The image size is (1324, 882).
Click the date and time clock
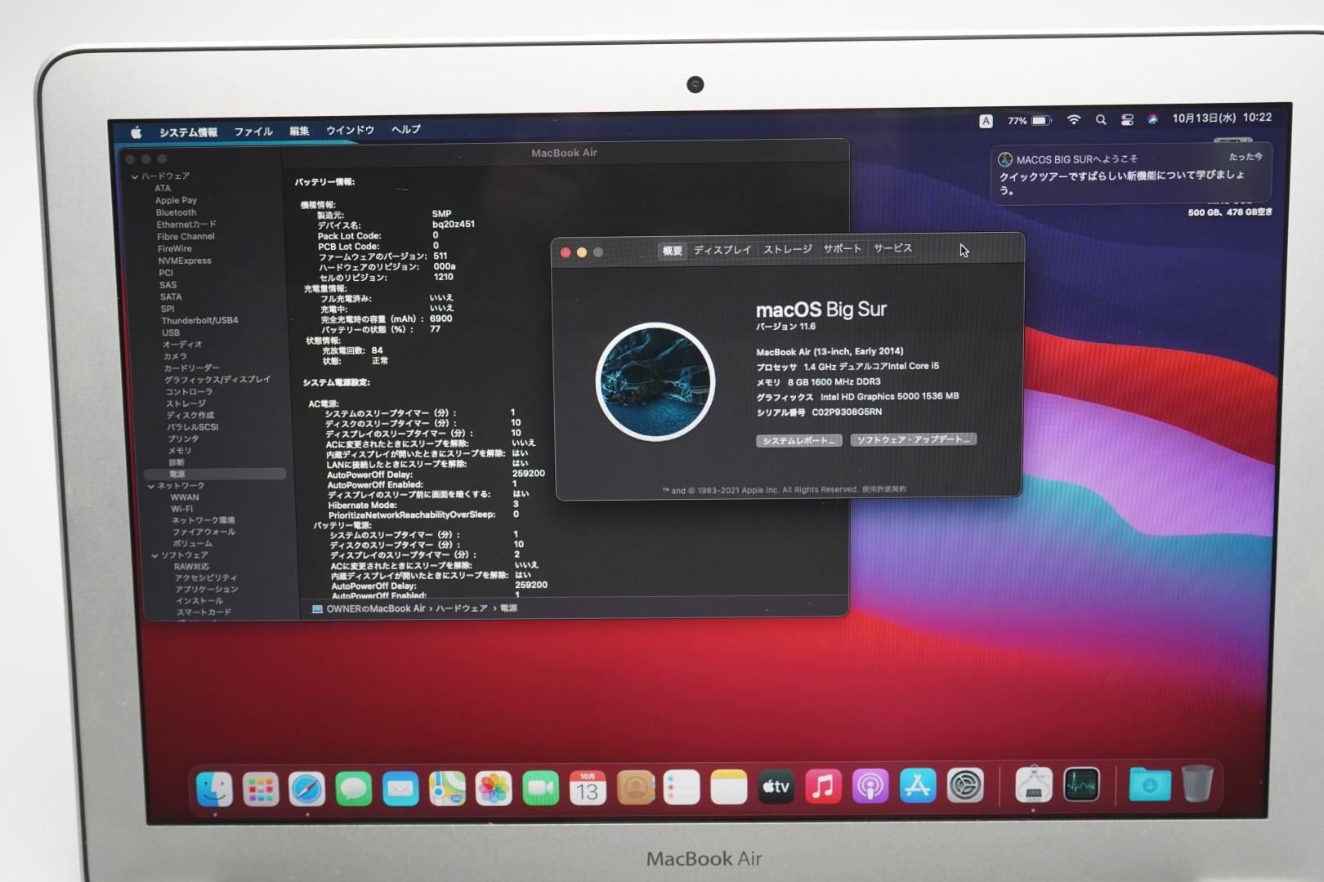click(x=1222, y=118)
